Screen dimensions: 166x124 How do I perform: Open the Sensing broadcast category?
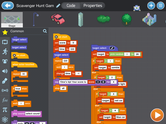tap(5, 90)
